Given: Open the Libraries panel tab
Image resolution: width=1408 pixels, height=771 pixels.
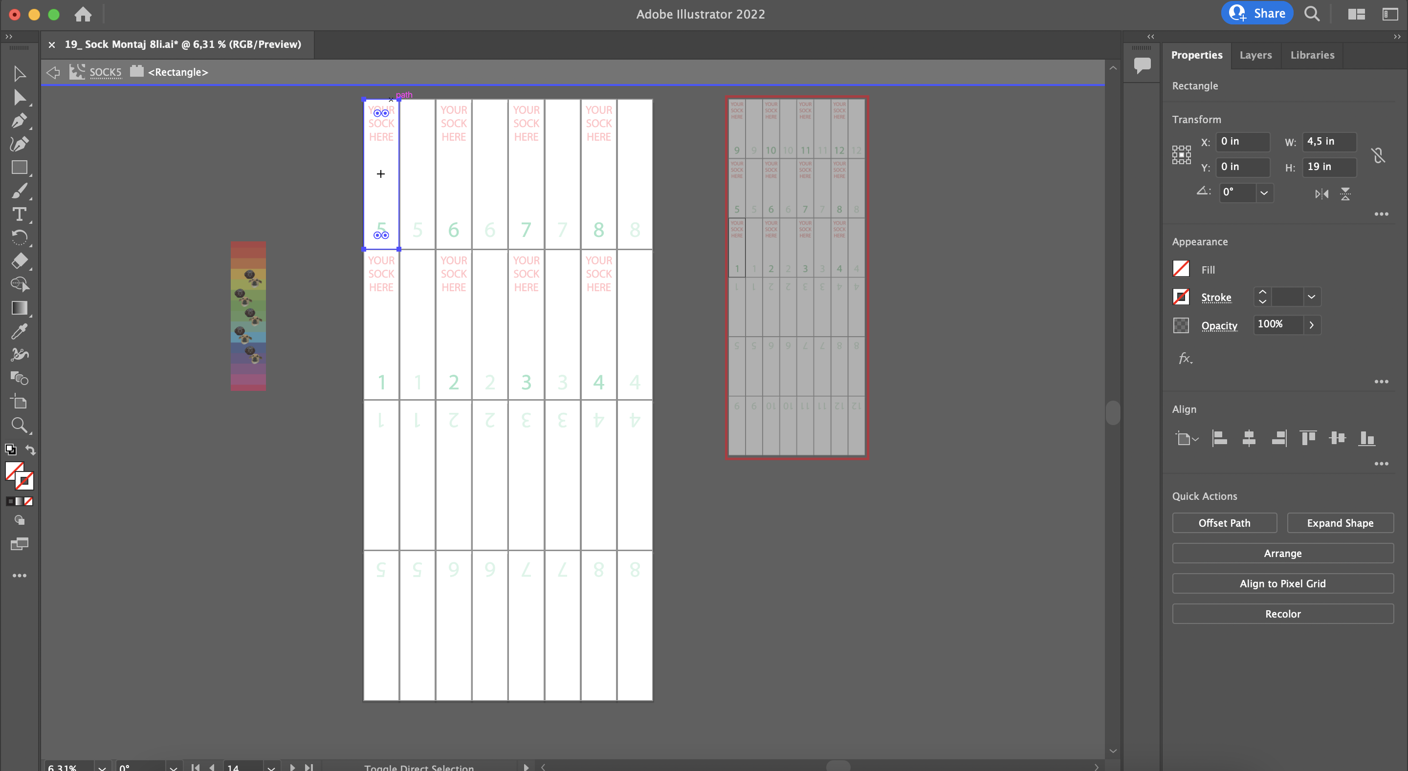Looking at the screenshot, I should (x=1312, y=55).
